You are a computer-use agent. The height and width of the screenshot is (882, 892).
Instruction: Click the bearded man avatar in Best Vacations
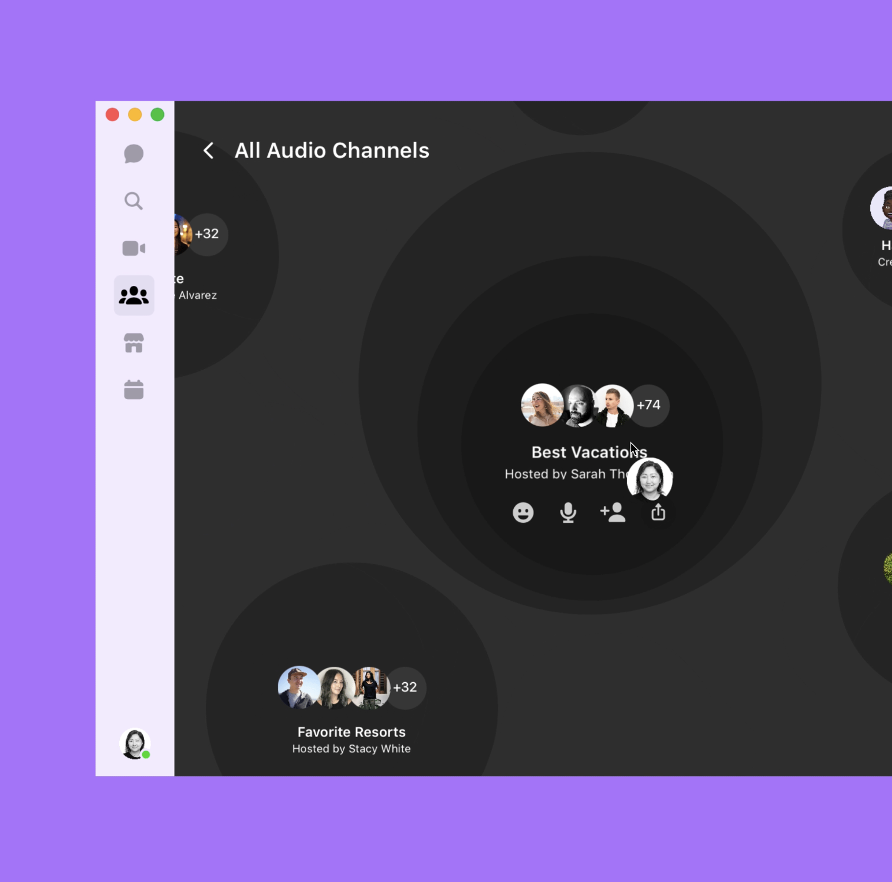coord(578,406)
